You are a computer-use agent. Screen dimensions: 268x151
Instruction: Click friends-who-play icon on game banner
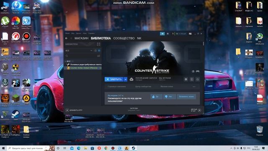[193, 71]
